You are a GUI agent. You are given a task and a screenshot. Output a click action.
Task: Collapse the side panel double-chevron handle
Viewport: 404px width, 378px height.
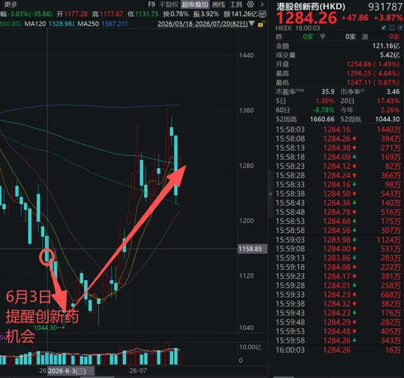pos(270,194)
